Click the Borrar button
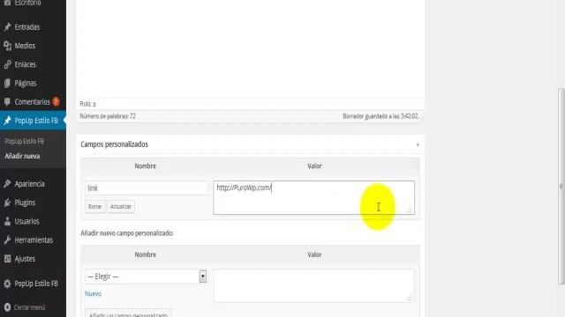This screenshot has height=317, width=565. [95, 206]
